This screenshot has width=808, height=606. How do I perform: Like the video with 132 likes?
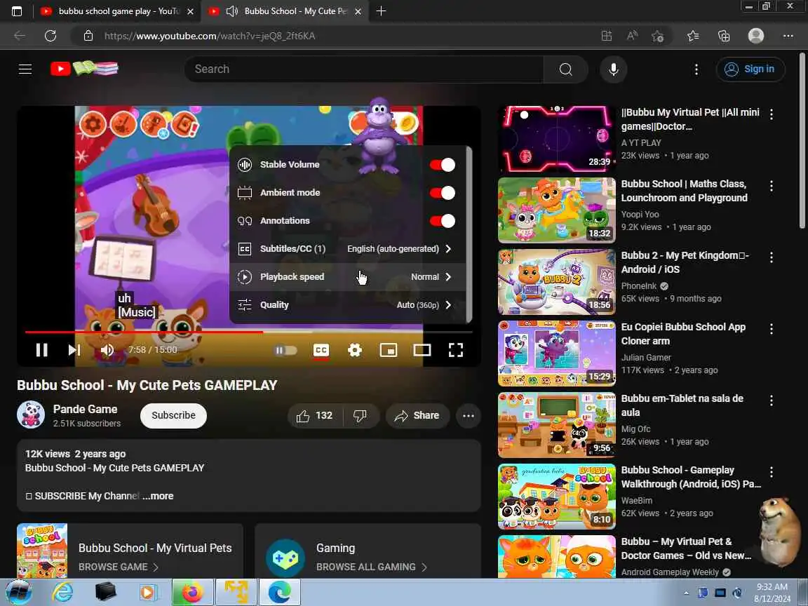tap(315, 416)
